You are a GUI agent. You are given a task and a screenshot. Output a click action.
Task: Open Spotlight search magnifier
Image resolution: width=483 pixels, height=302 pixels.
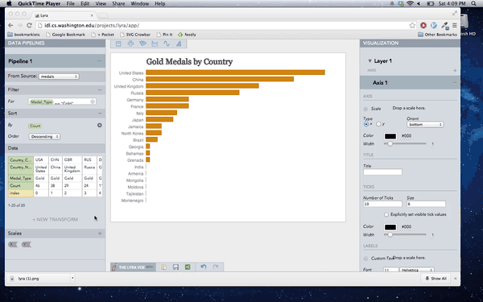pos(473,4)
